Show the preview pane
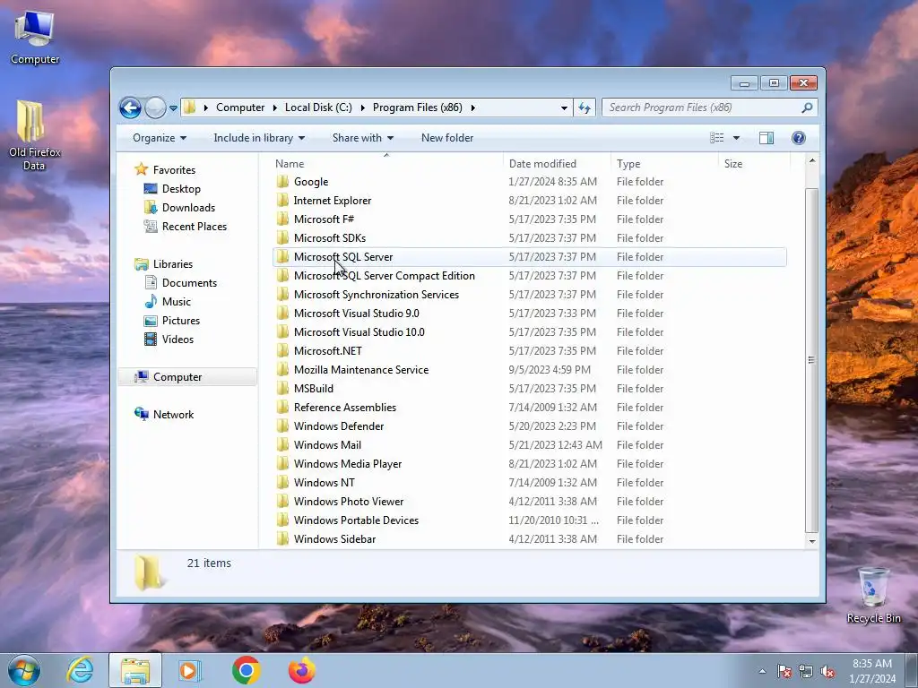This screenshot has height=688, width=918. [766, 138]
